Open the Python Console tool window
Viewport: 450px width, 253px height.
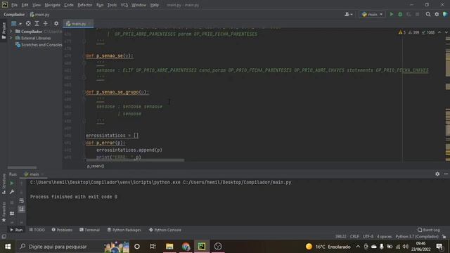[x=165, y=230]
